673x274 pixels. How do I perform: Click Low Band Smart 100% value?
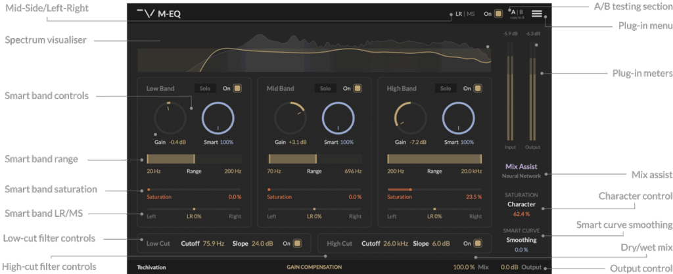(x=227, y=142)
